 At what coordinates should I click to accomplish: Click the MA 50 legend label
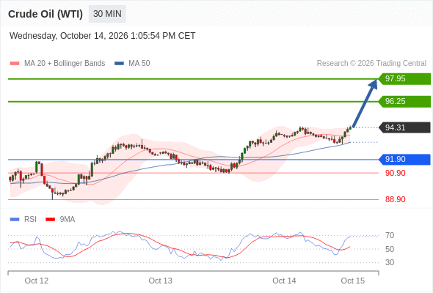(x=139, y=64)
